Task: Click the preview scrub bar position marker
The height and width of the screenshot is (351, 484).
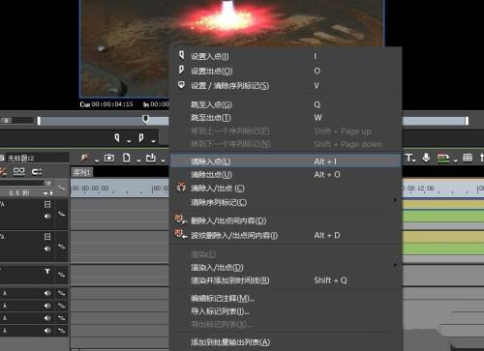Action: (145, 119)
